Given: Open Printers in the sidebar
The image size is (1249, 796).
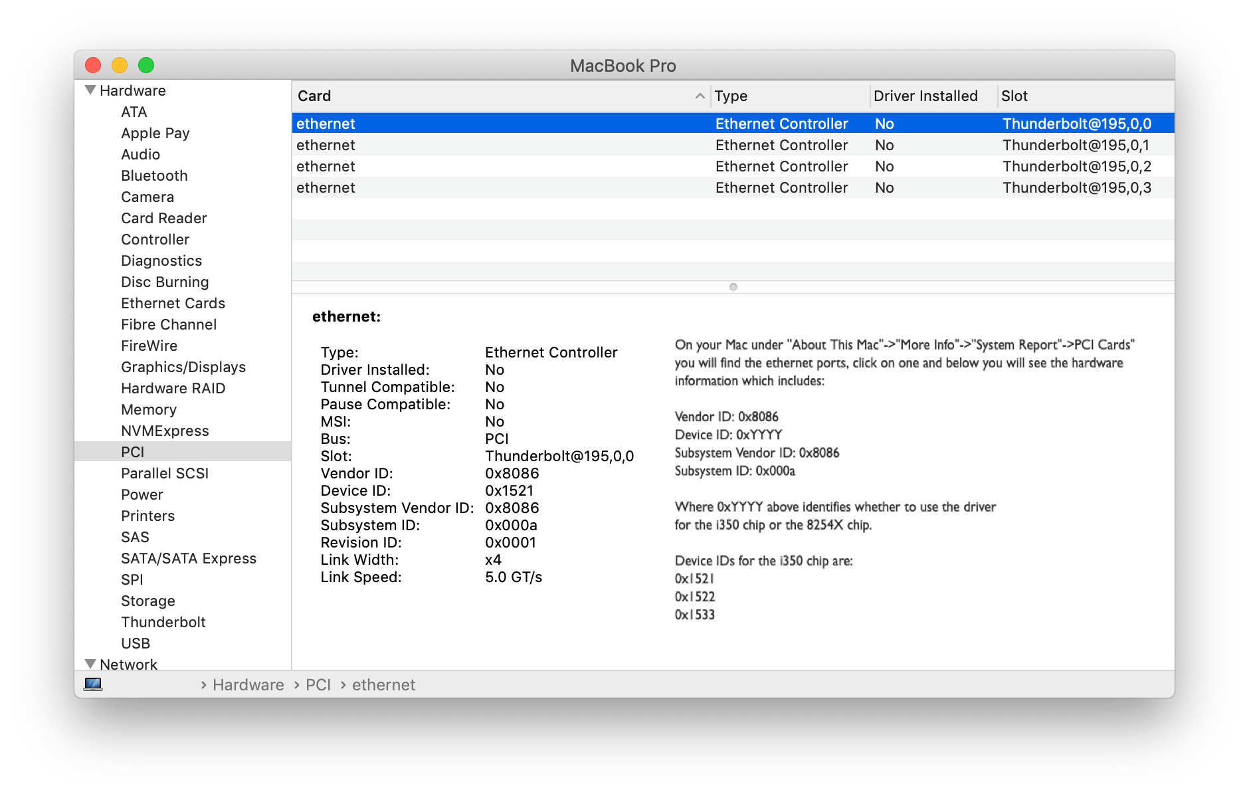Looking at the screenshot, I should pyautogui.click(x=148, y=516).
